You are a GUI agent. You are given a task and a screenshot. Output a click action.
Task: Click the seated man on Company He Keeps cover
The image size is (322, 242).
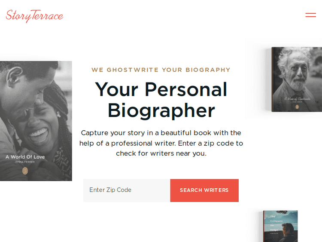(287, 231)
